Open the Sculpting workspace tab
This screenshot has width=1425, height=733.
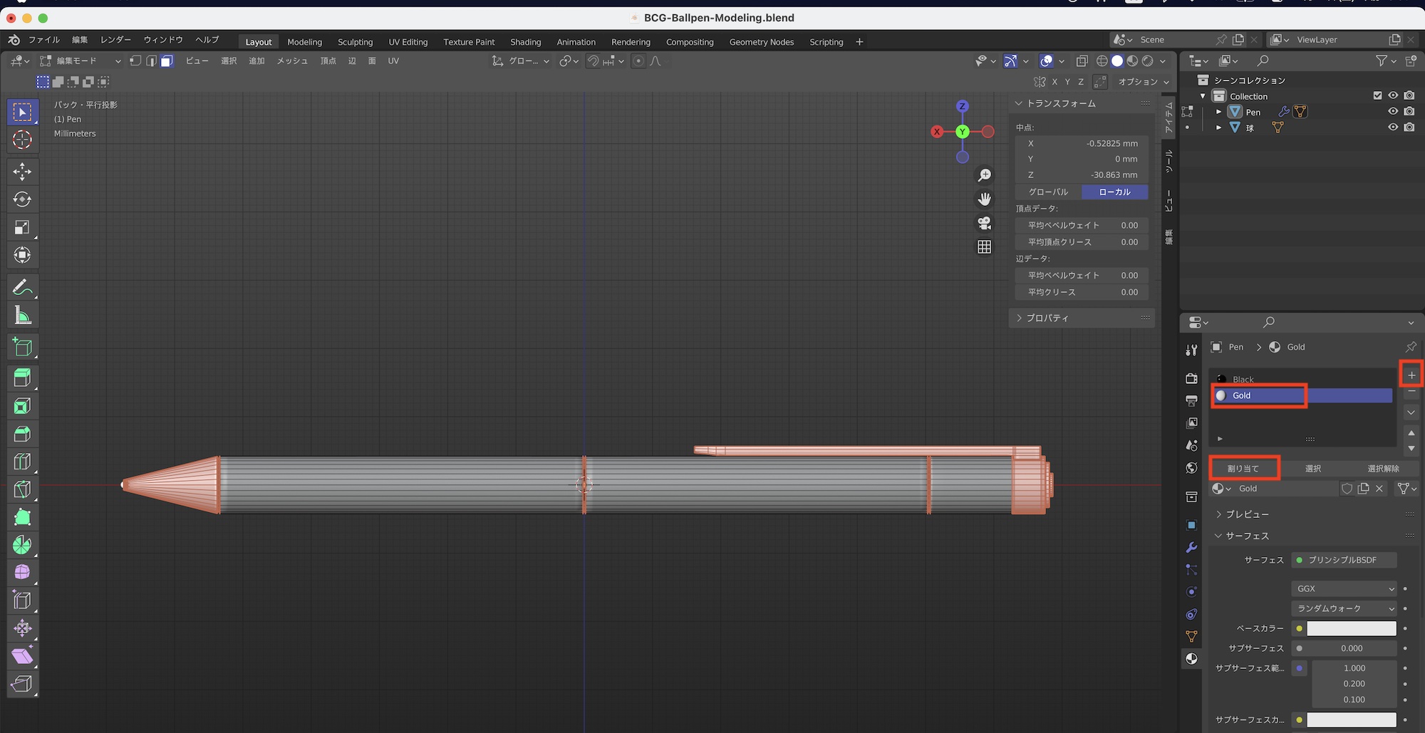[355, 42]
